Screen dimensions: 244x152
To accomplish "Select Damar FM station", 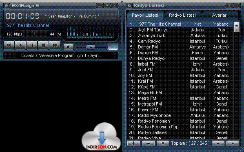I will [180, 47].
